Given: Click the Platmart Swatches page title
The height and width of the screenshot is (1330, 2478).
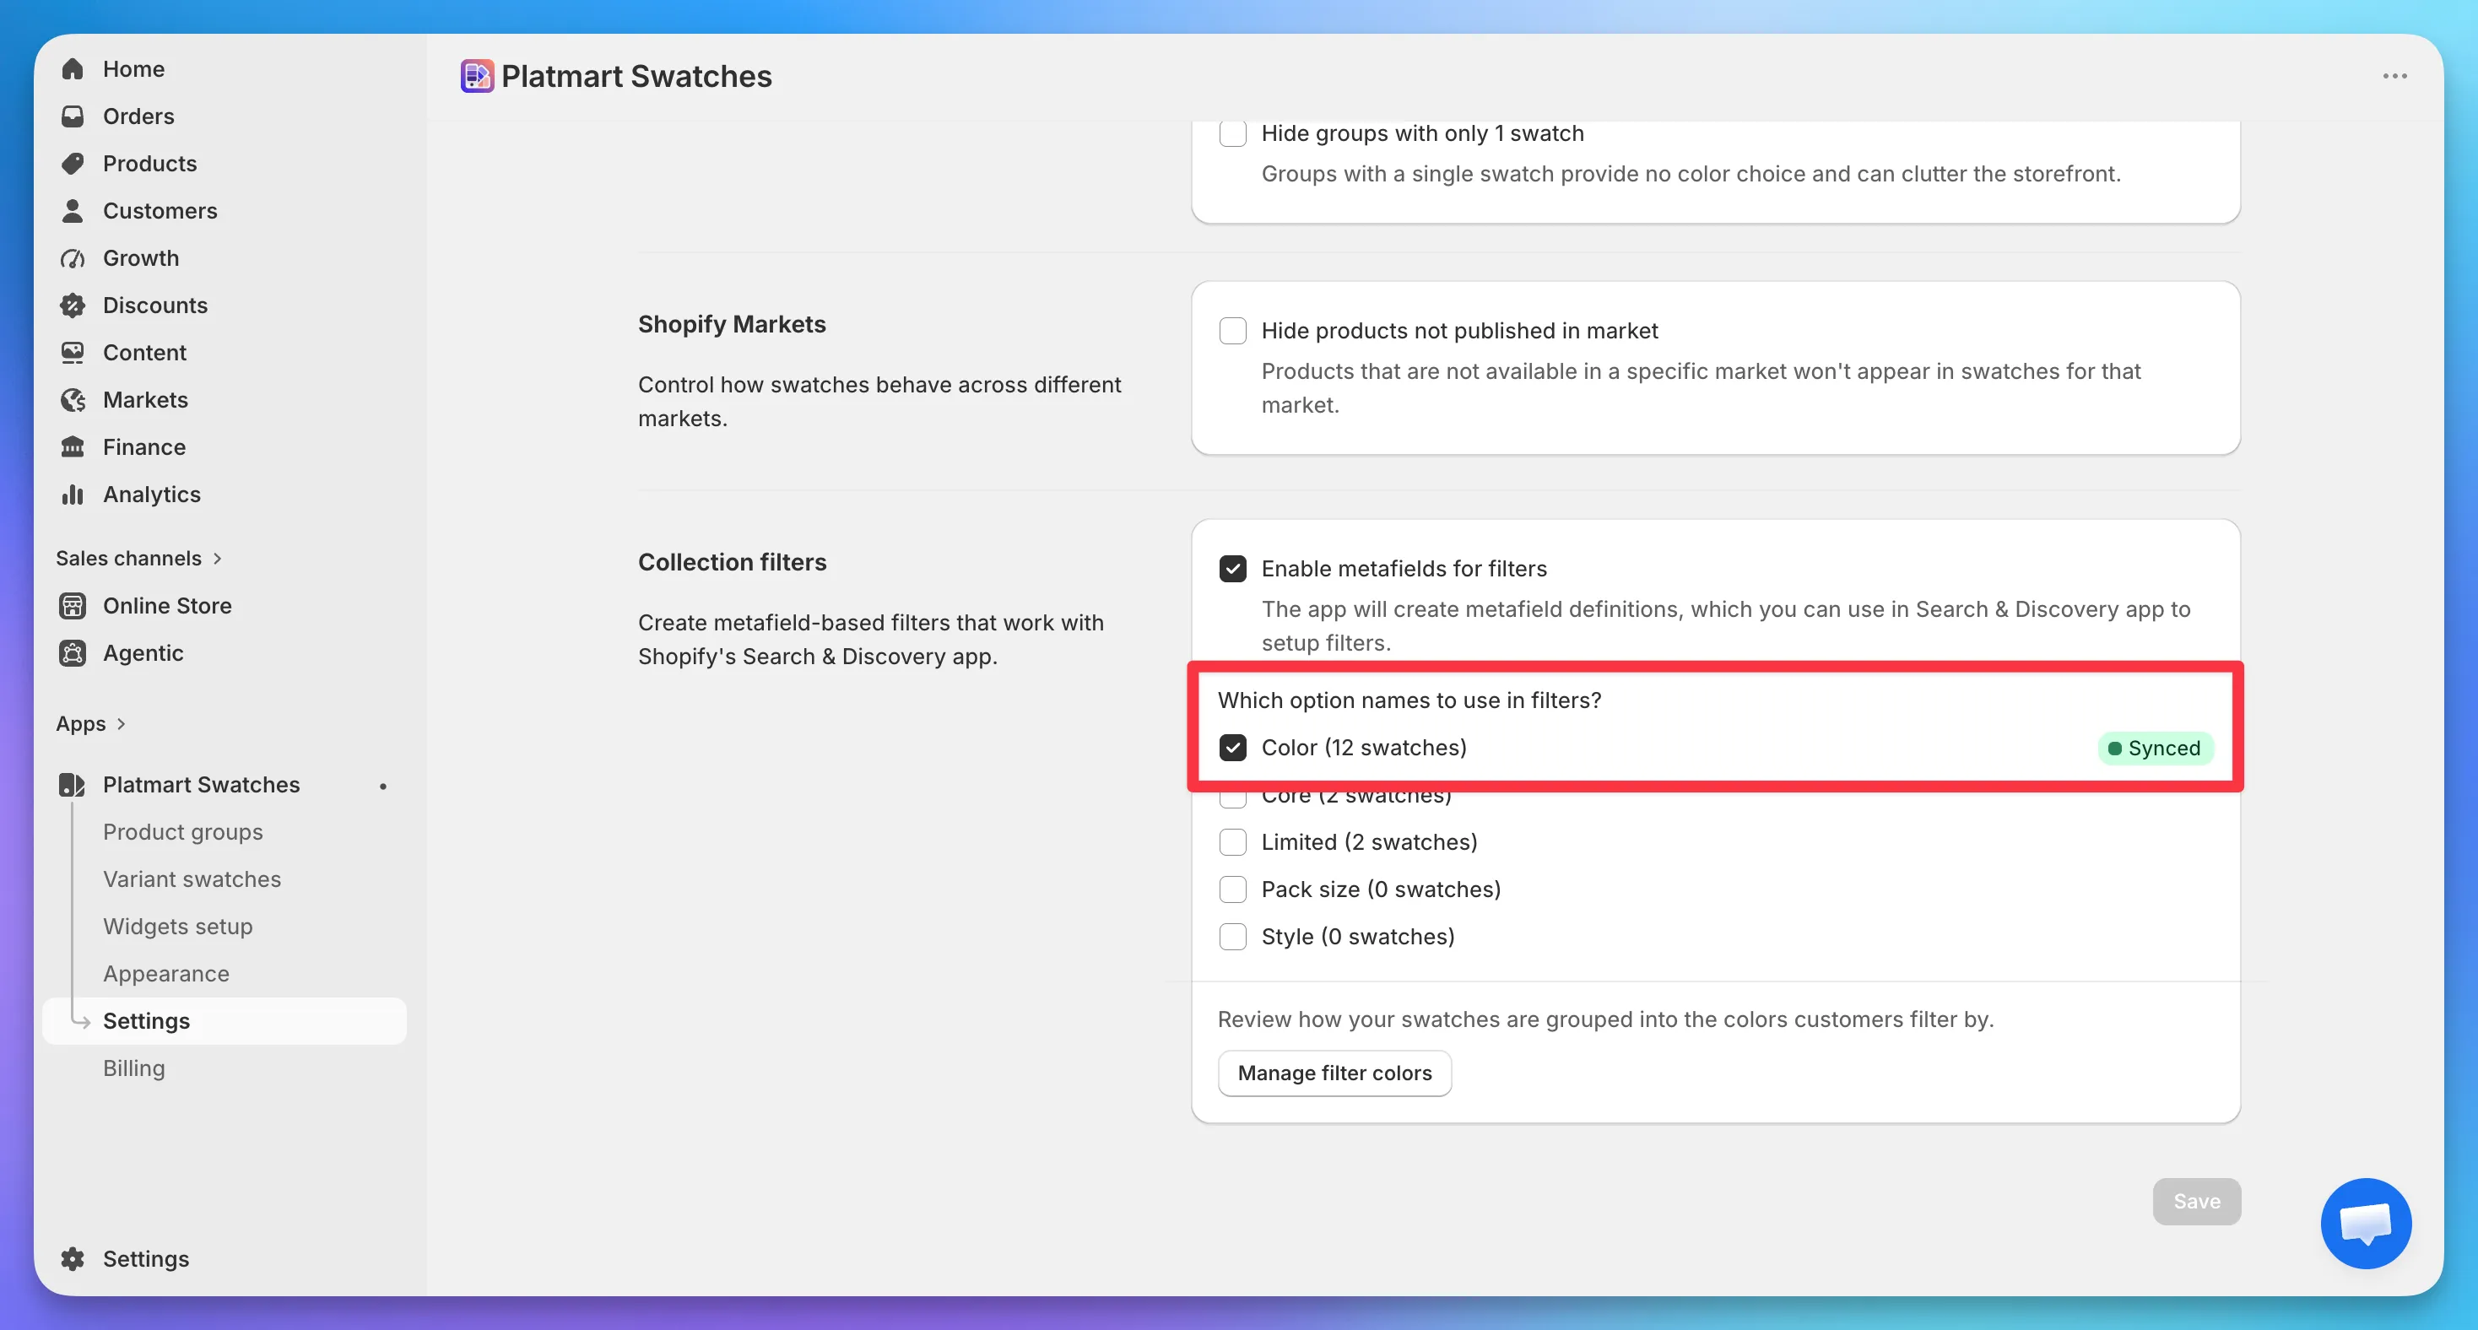Looking at the screenshot, I should (x=636, y=76).
